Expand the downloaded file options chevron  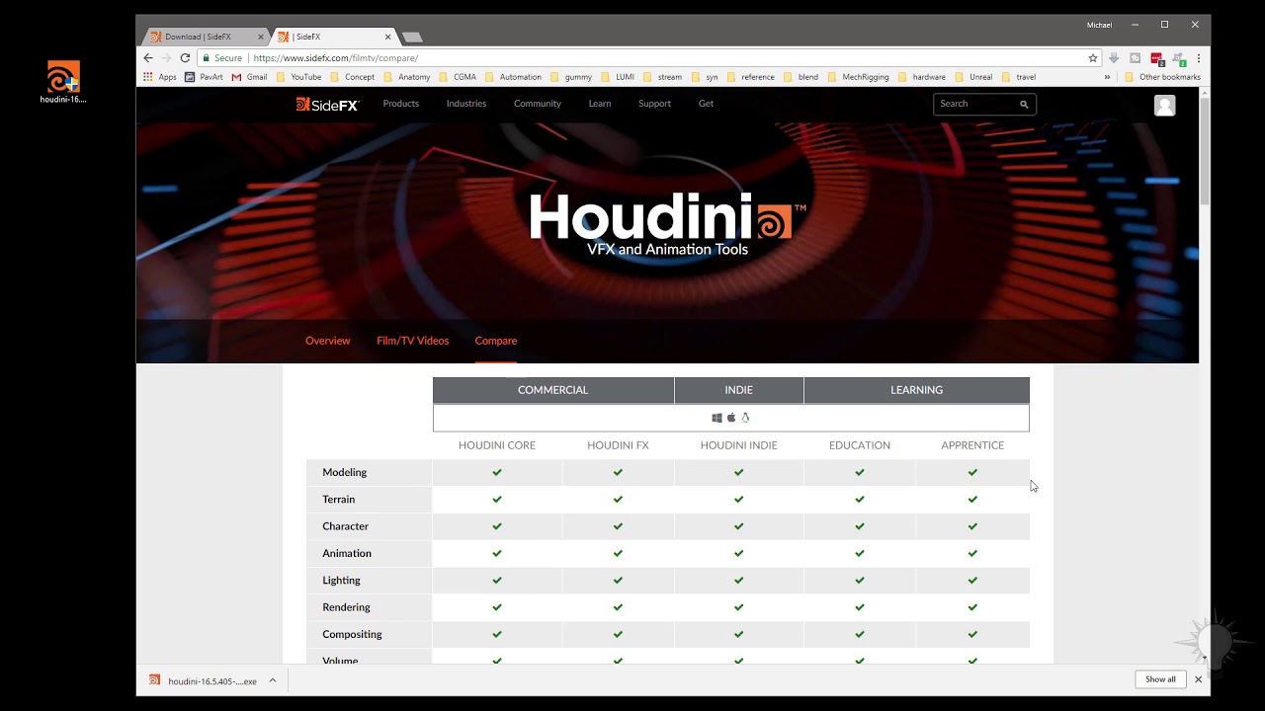(x=273, y=680)
